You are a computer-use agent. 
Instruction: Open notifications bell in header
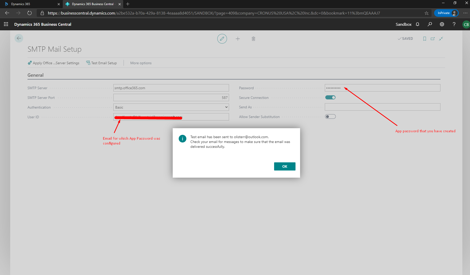pos(418,24)
